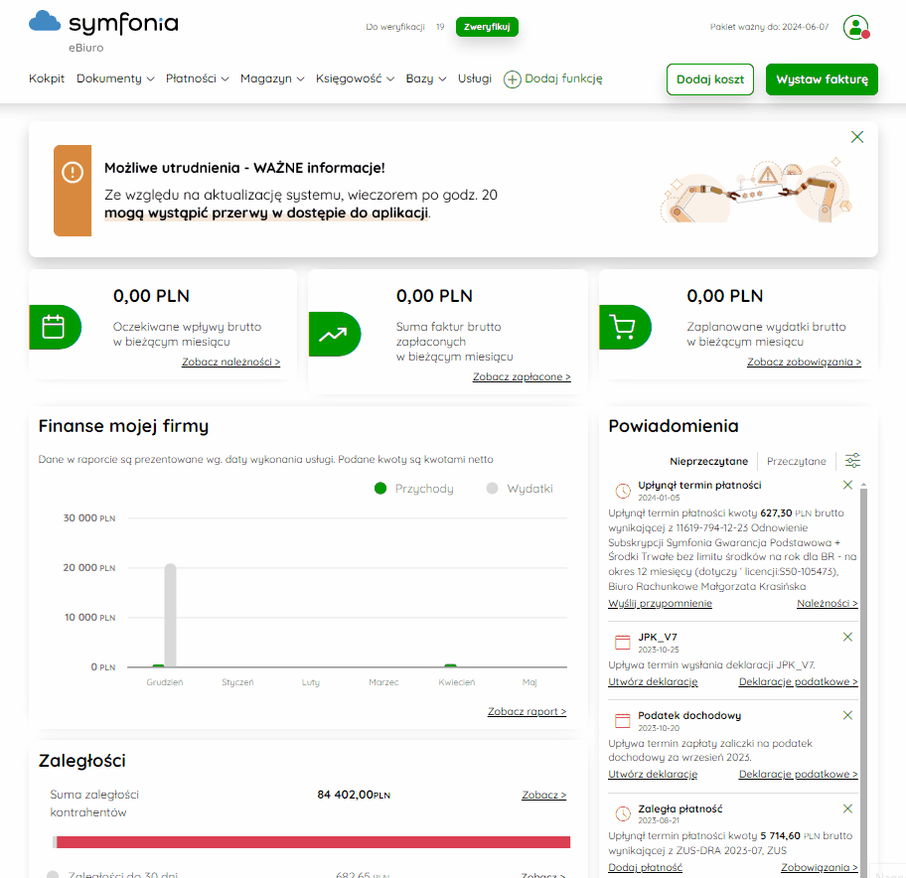Click the gray Grudzień expenses bar in chart

pyautogui.click(x=171, y=615)
